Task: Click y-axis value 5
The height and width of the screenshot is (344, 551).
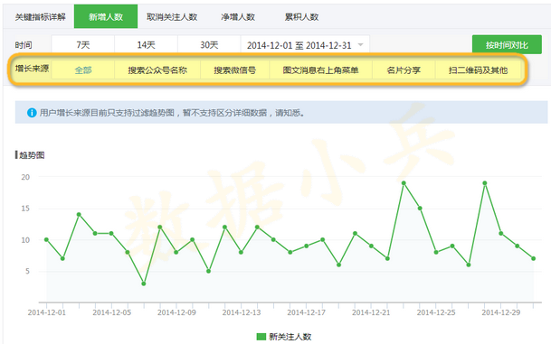Action: [27, 271]
